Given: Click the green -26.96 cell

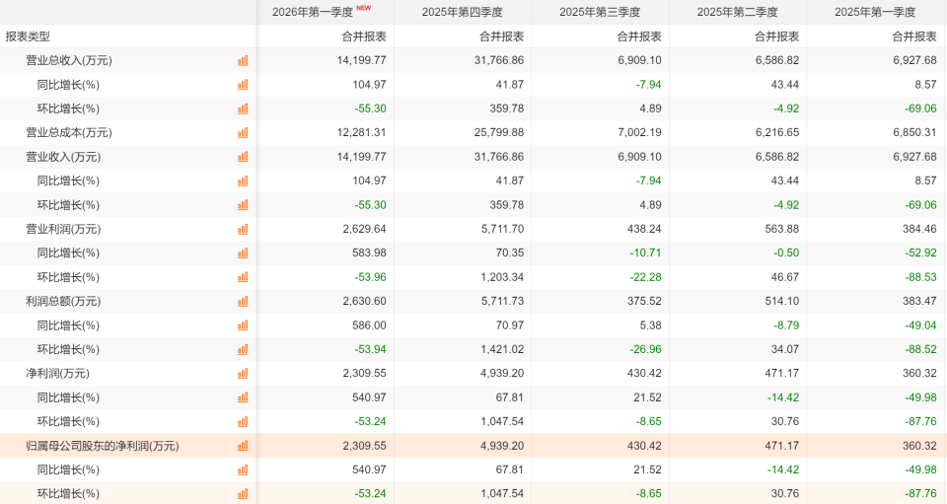Looking at the screenshot, I should [x=645, y=349].
